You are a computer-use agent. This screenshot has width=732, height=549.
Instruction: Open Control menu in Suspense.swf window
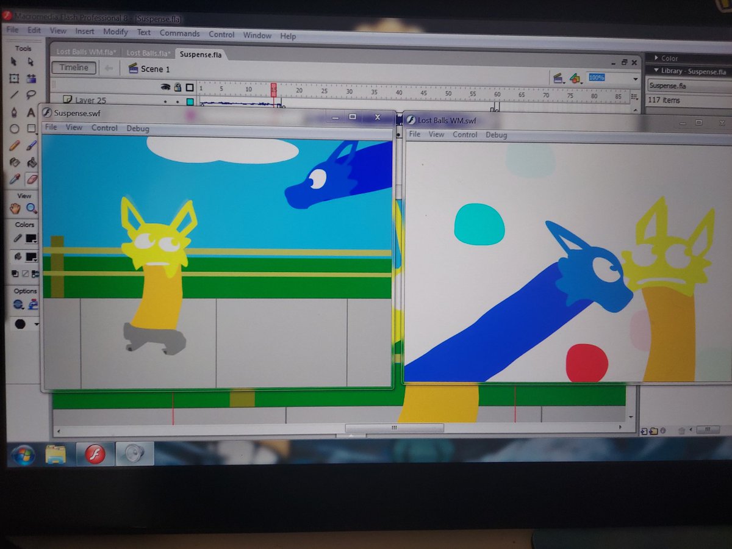pyautogui.click(x=104, y=128)
